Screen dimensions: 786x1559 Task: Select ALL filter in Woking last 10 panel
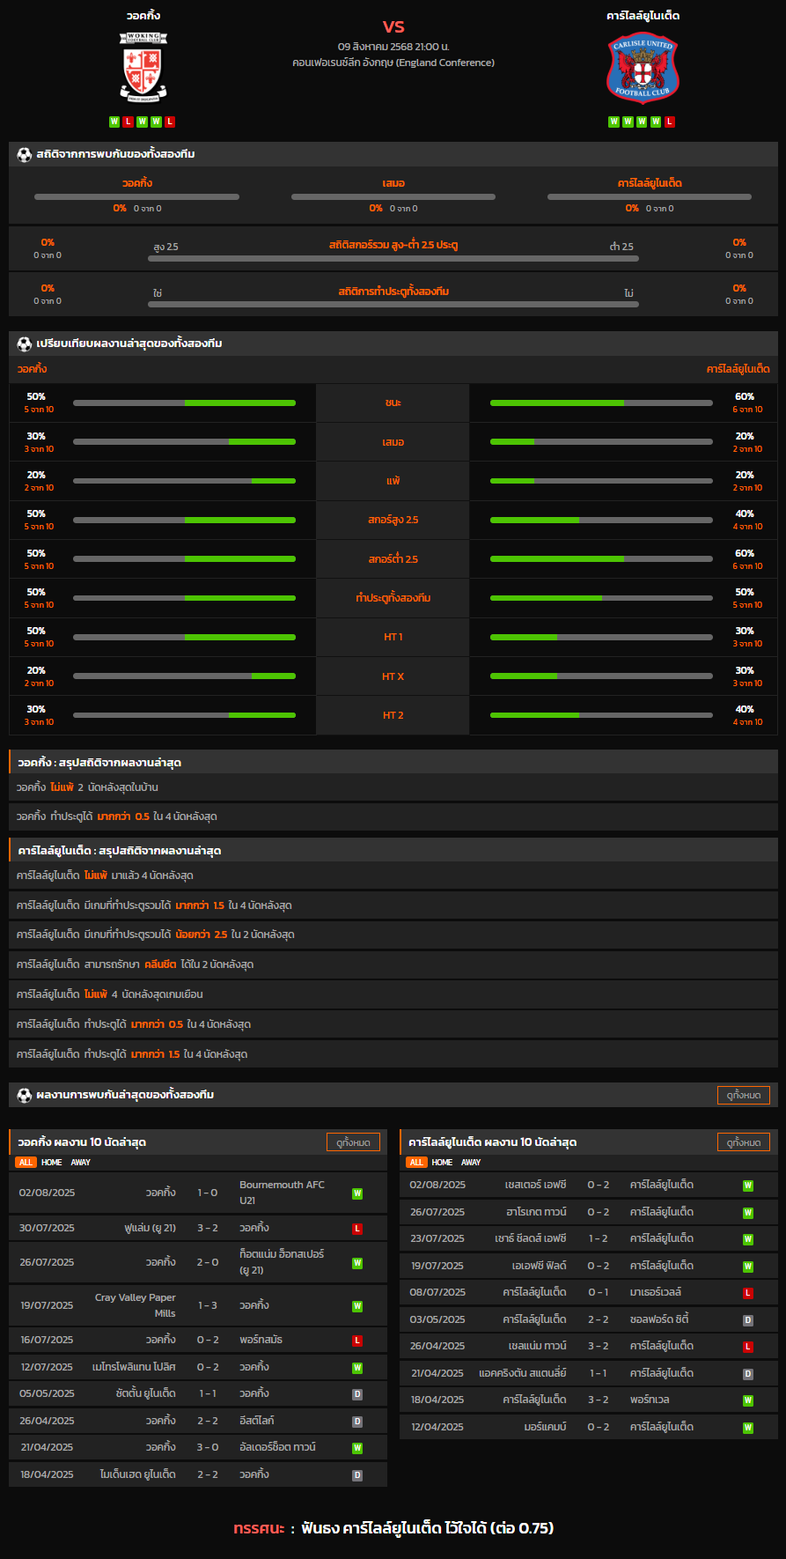(26, 1163)
